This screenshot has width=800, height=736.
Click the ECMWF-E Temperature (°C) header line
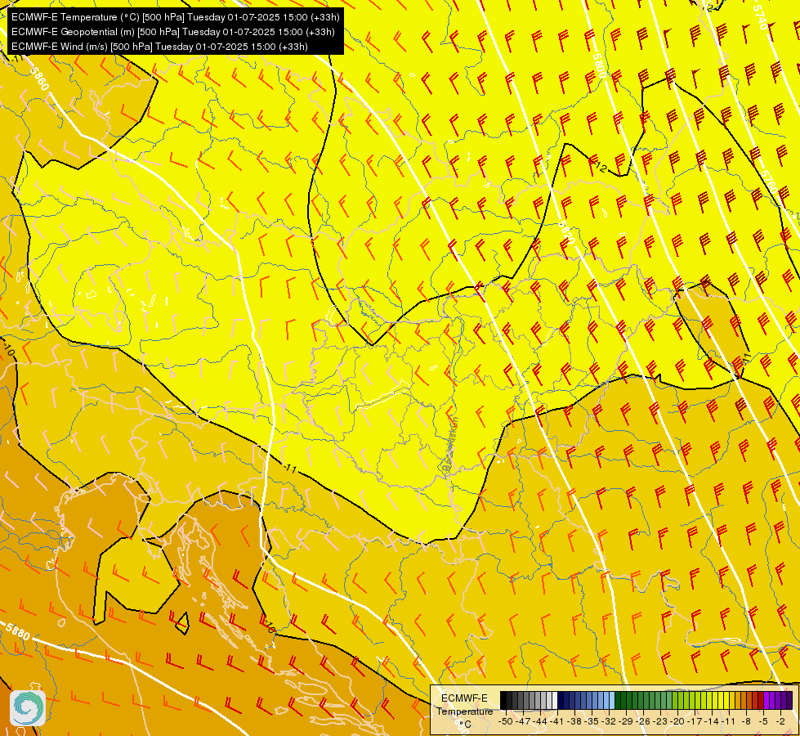coord(175,17)
